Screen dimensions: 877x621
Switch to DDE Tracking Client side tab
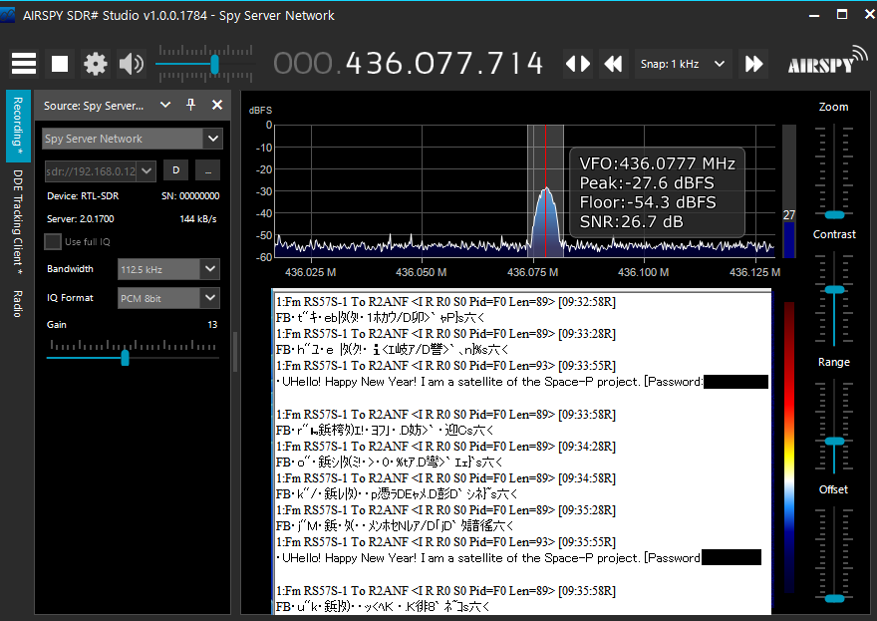[18, 222]
